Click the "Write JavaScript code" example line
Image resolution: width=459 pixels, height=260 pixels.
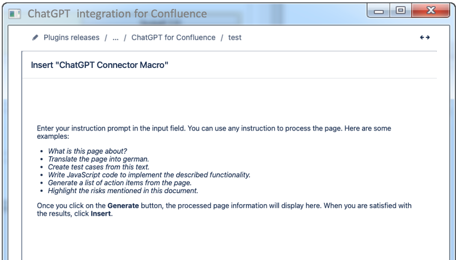(x=149, y=175)
